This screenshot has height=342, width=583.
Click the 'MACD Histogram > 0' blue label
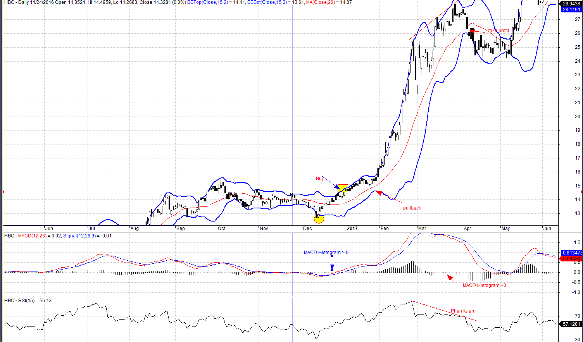(326, 253)
